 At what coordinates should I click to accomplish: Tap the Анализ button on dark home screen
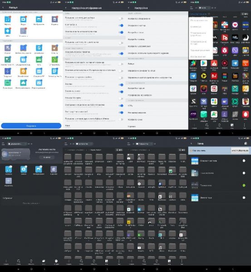coord(47,157)
